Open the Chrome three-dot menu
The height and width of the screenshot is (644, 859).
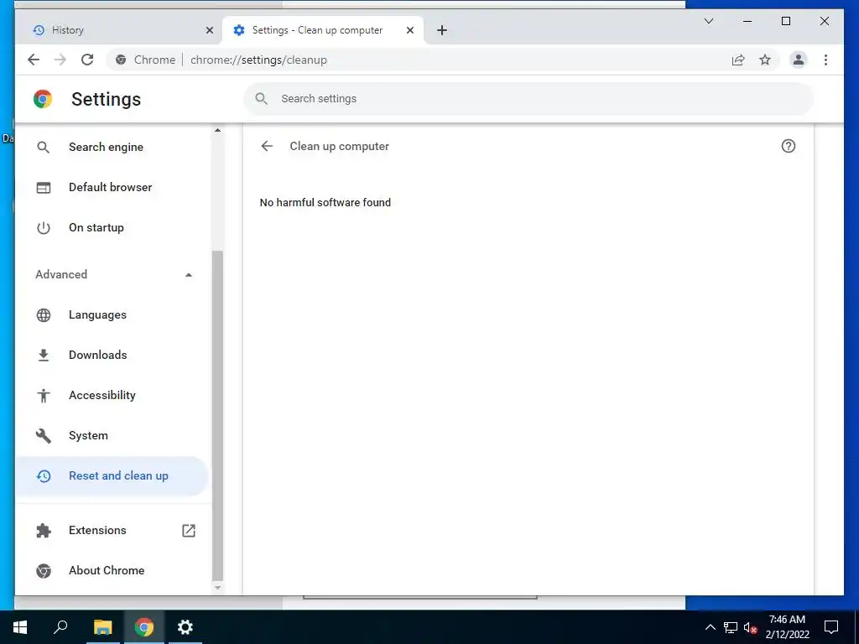[x=825, y=60]
